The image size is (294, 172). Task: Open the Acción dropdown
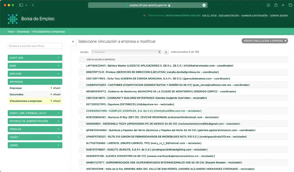pos(126,52)
